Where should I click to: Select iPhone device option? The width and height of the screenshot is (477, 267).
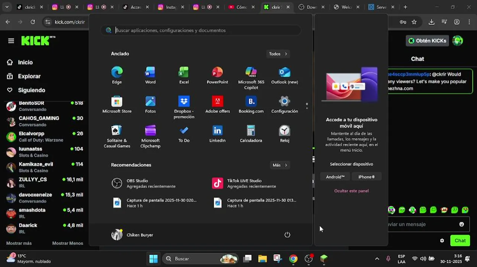pyautogui.click(x=366, y=177)
